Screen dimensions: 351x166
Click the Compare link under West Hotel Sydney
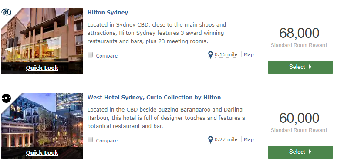107,141
